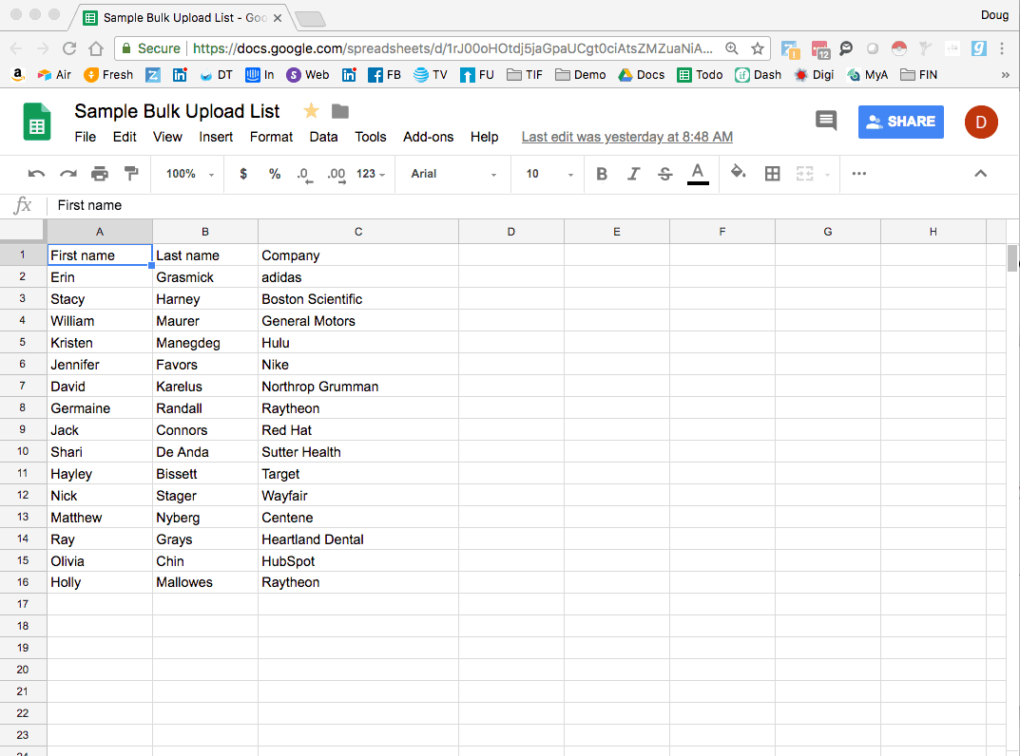Format as percent
1020x756 pixels.
click(275, 174)
